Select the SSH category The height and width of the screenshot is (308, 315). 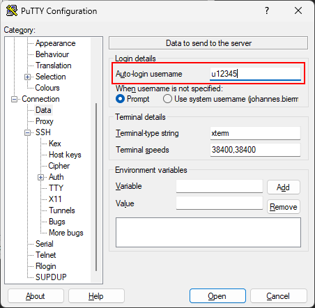43,132
